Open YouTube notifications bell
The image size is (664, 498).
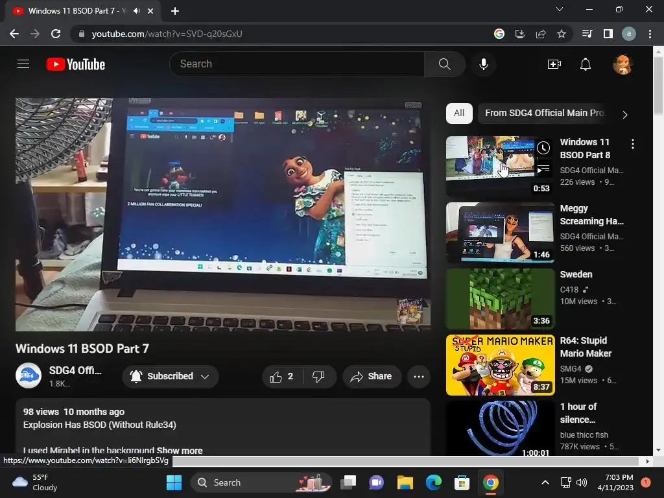(586, 64)
